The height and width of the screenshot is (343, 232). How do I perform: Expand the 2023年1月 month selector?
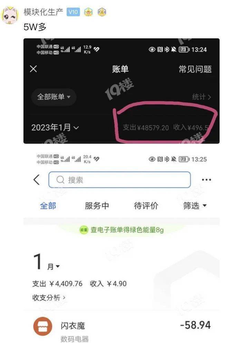55,127
